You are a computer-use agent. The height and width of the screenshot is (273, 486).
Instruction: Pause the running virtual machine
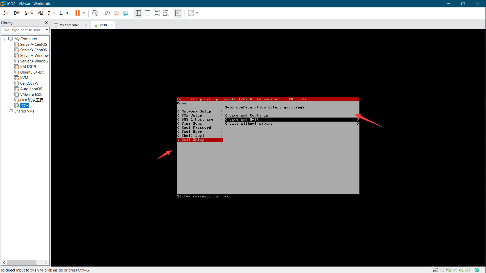click(77, 13)
